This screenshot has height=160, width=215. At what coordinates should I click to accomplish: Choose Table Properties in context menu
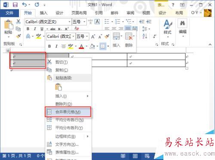[x=68, y=152]
